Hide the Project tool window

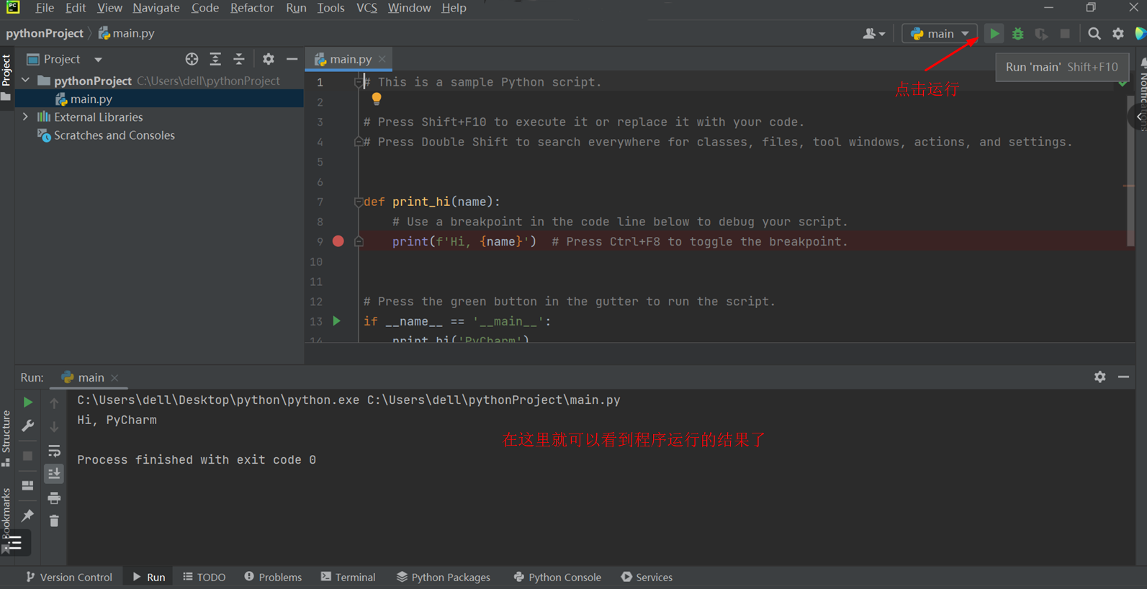click(x=292, y=59)
